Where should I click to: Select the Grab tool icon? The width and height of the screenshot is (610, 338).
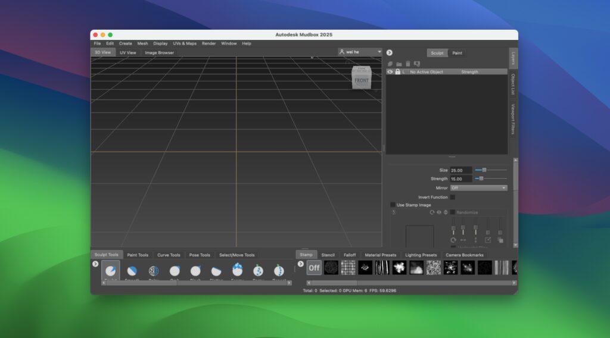pos(175,270)
